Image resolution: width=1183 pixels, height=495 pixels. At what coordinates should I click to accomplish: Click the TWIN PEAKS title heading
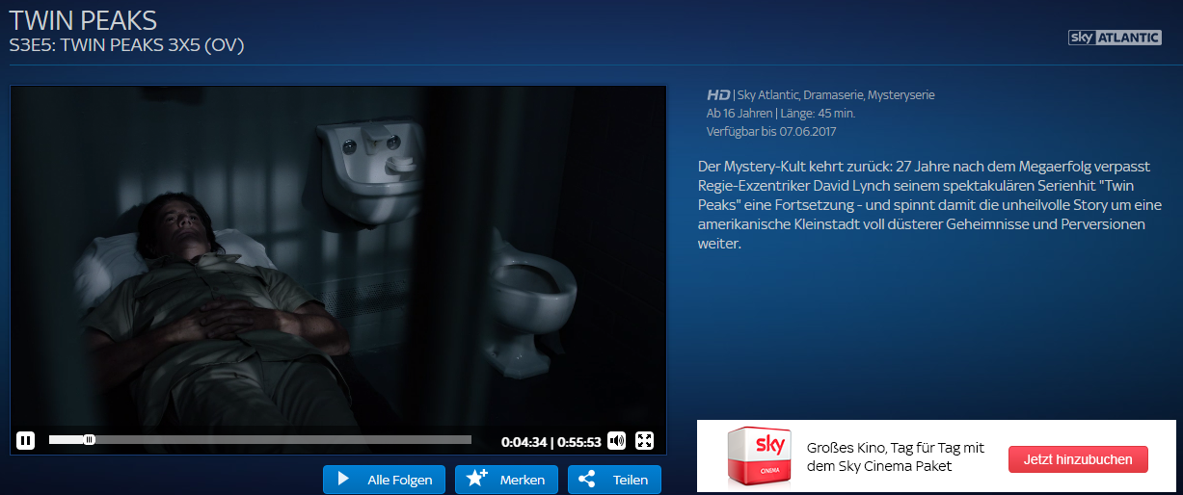click(x=82, y=20)
